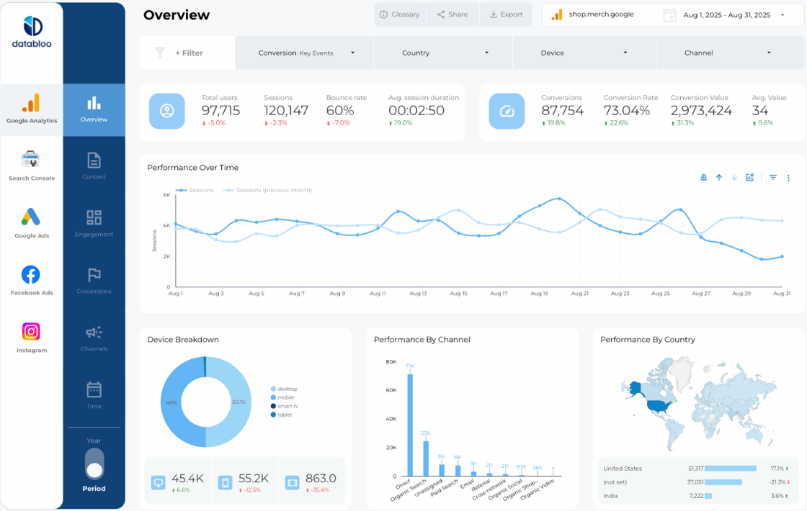Open the Country filter dropdown
This screenshot has height=511, width=807.
pyautogui.click(x=445, y=53)
